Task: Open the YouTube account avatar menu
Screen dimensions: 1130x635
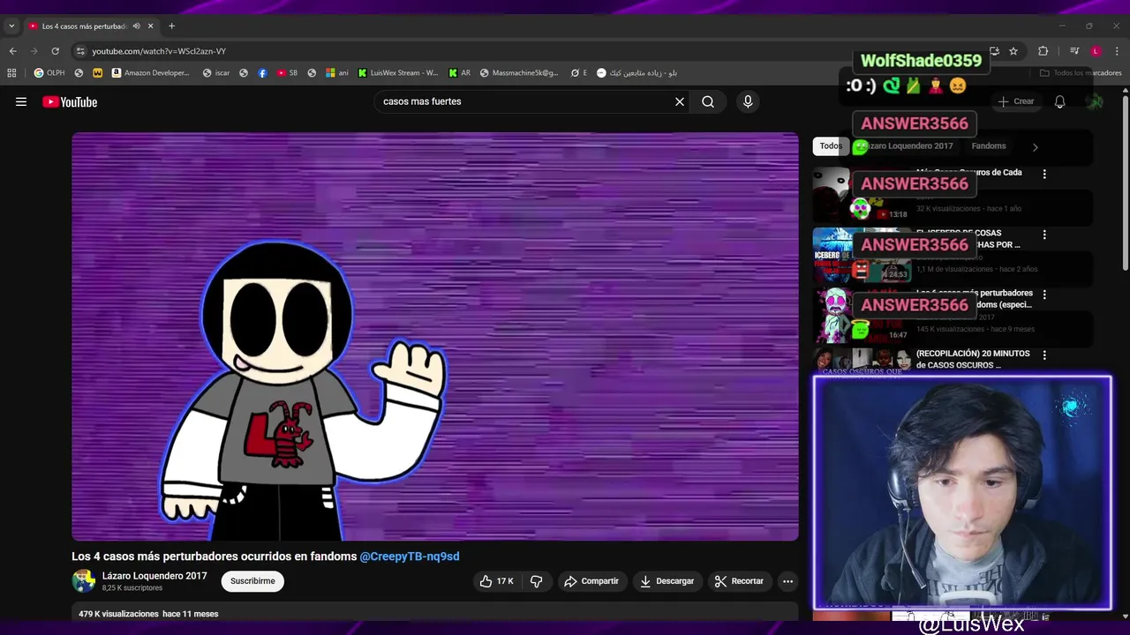Action: [1095, 102]
